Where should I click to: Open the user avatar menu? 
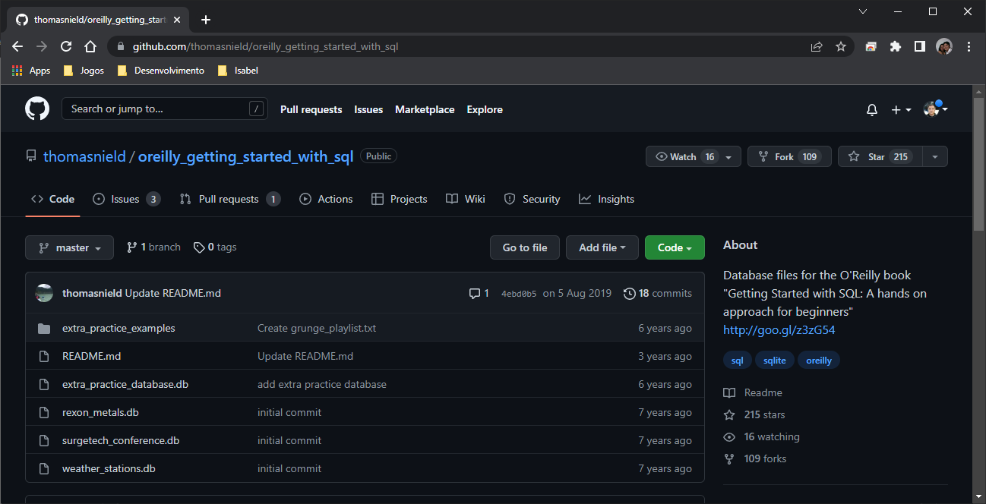(936, 109)
